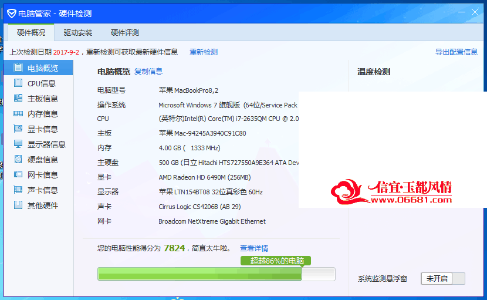
Task: Click the Microsoft Windows 7 旗舰版 value
Action: click(x=228, y=105)
